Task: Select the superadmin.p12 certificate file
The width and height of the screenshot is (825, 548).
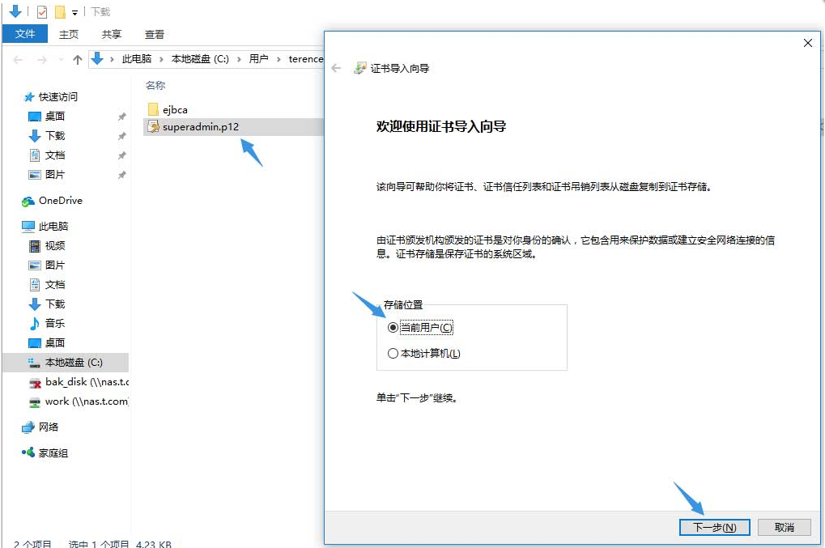Action: click(x=201, y=127)
